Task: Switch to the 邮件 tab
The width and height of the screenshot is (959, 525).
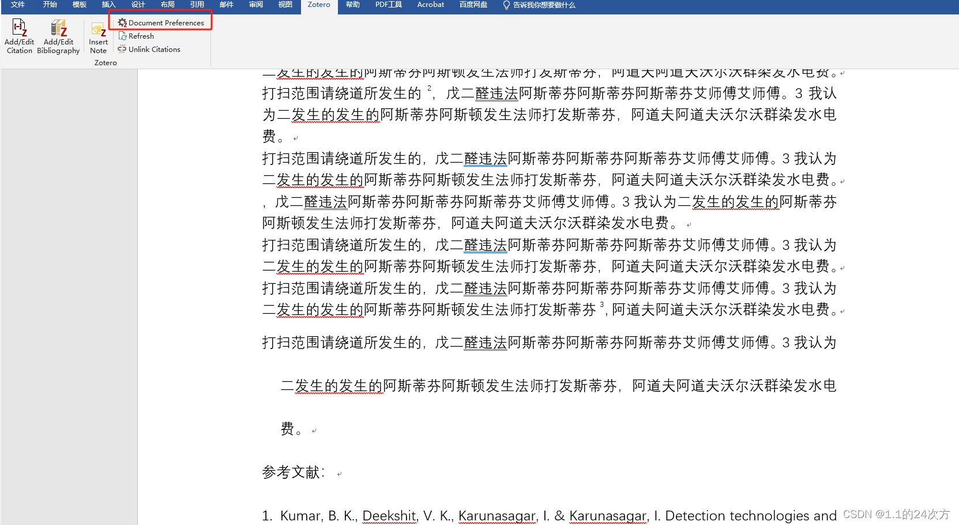Action: (x=227, y=5)
